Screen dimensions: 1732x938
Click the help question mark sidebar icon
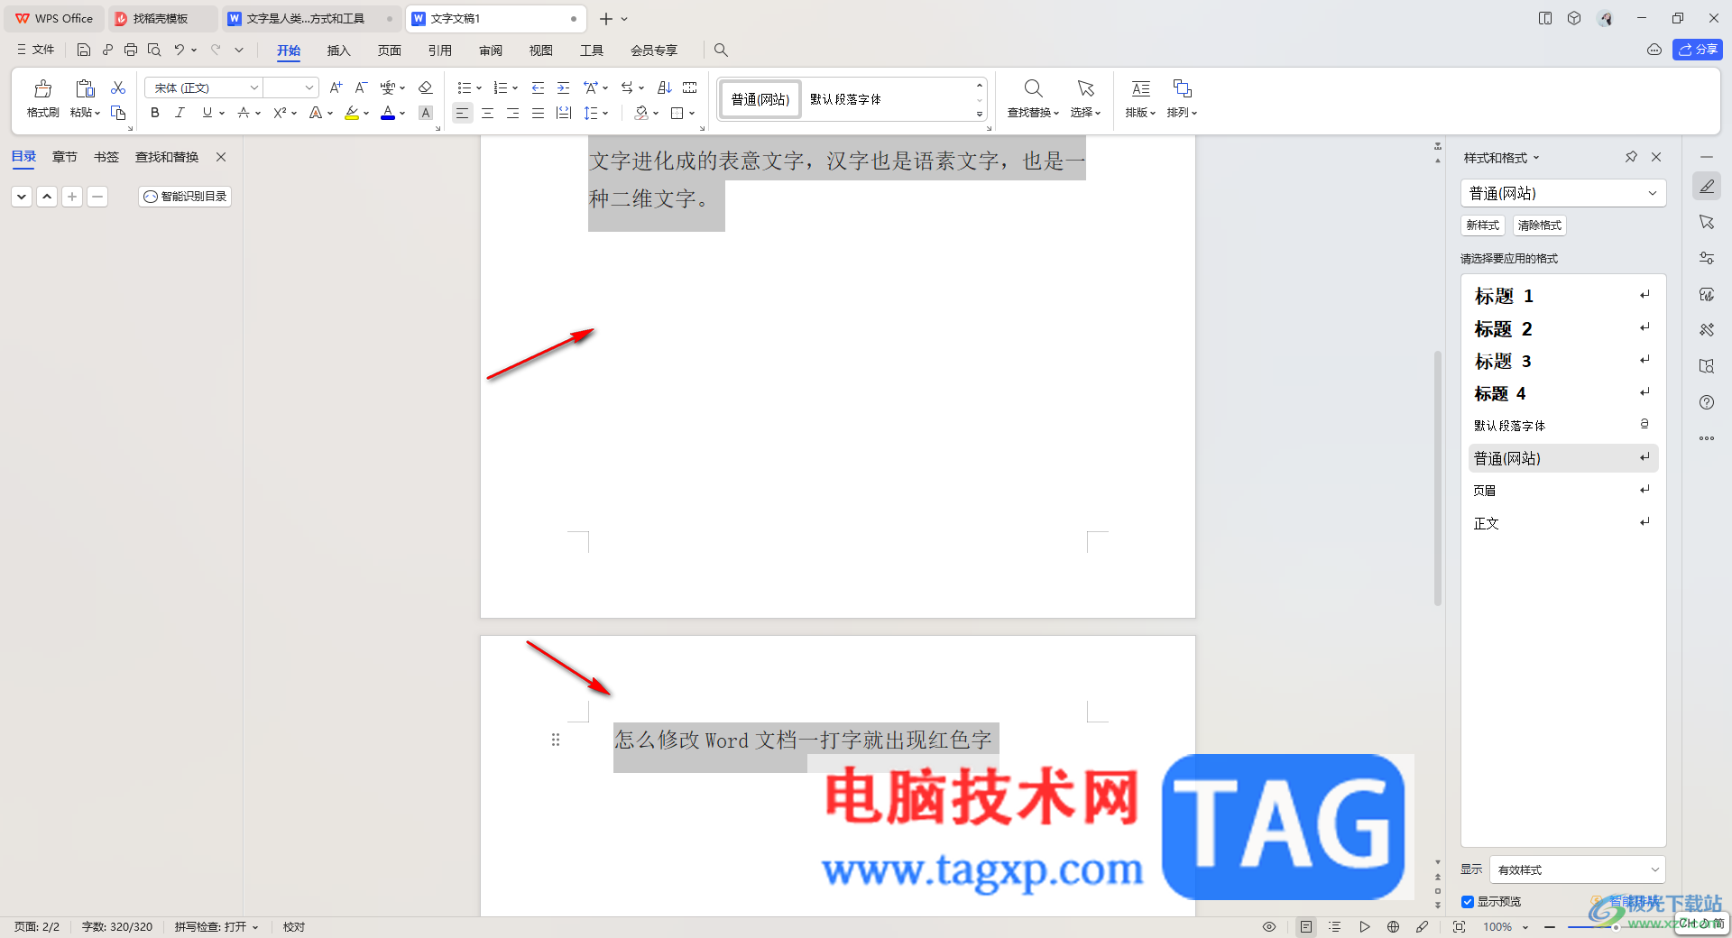(x=1707, y=402)
